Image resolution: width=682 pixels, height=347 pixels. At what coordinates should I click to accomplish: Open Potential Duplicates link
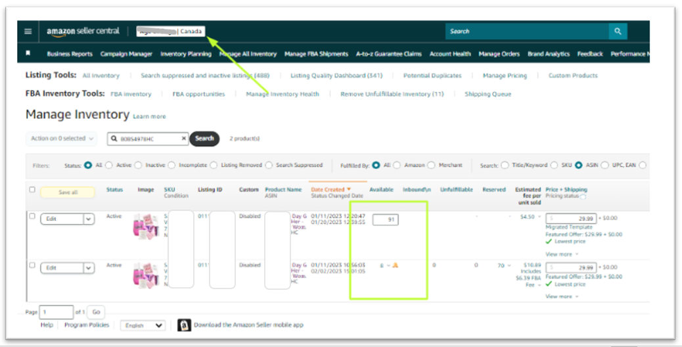(432, 76)
